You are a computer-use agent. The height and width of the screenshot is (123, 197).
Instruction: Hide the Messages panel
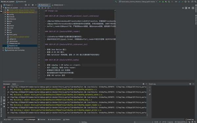tap(146, 84)
